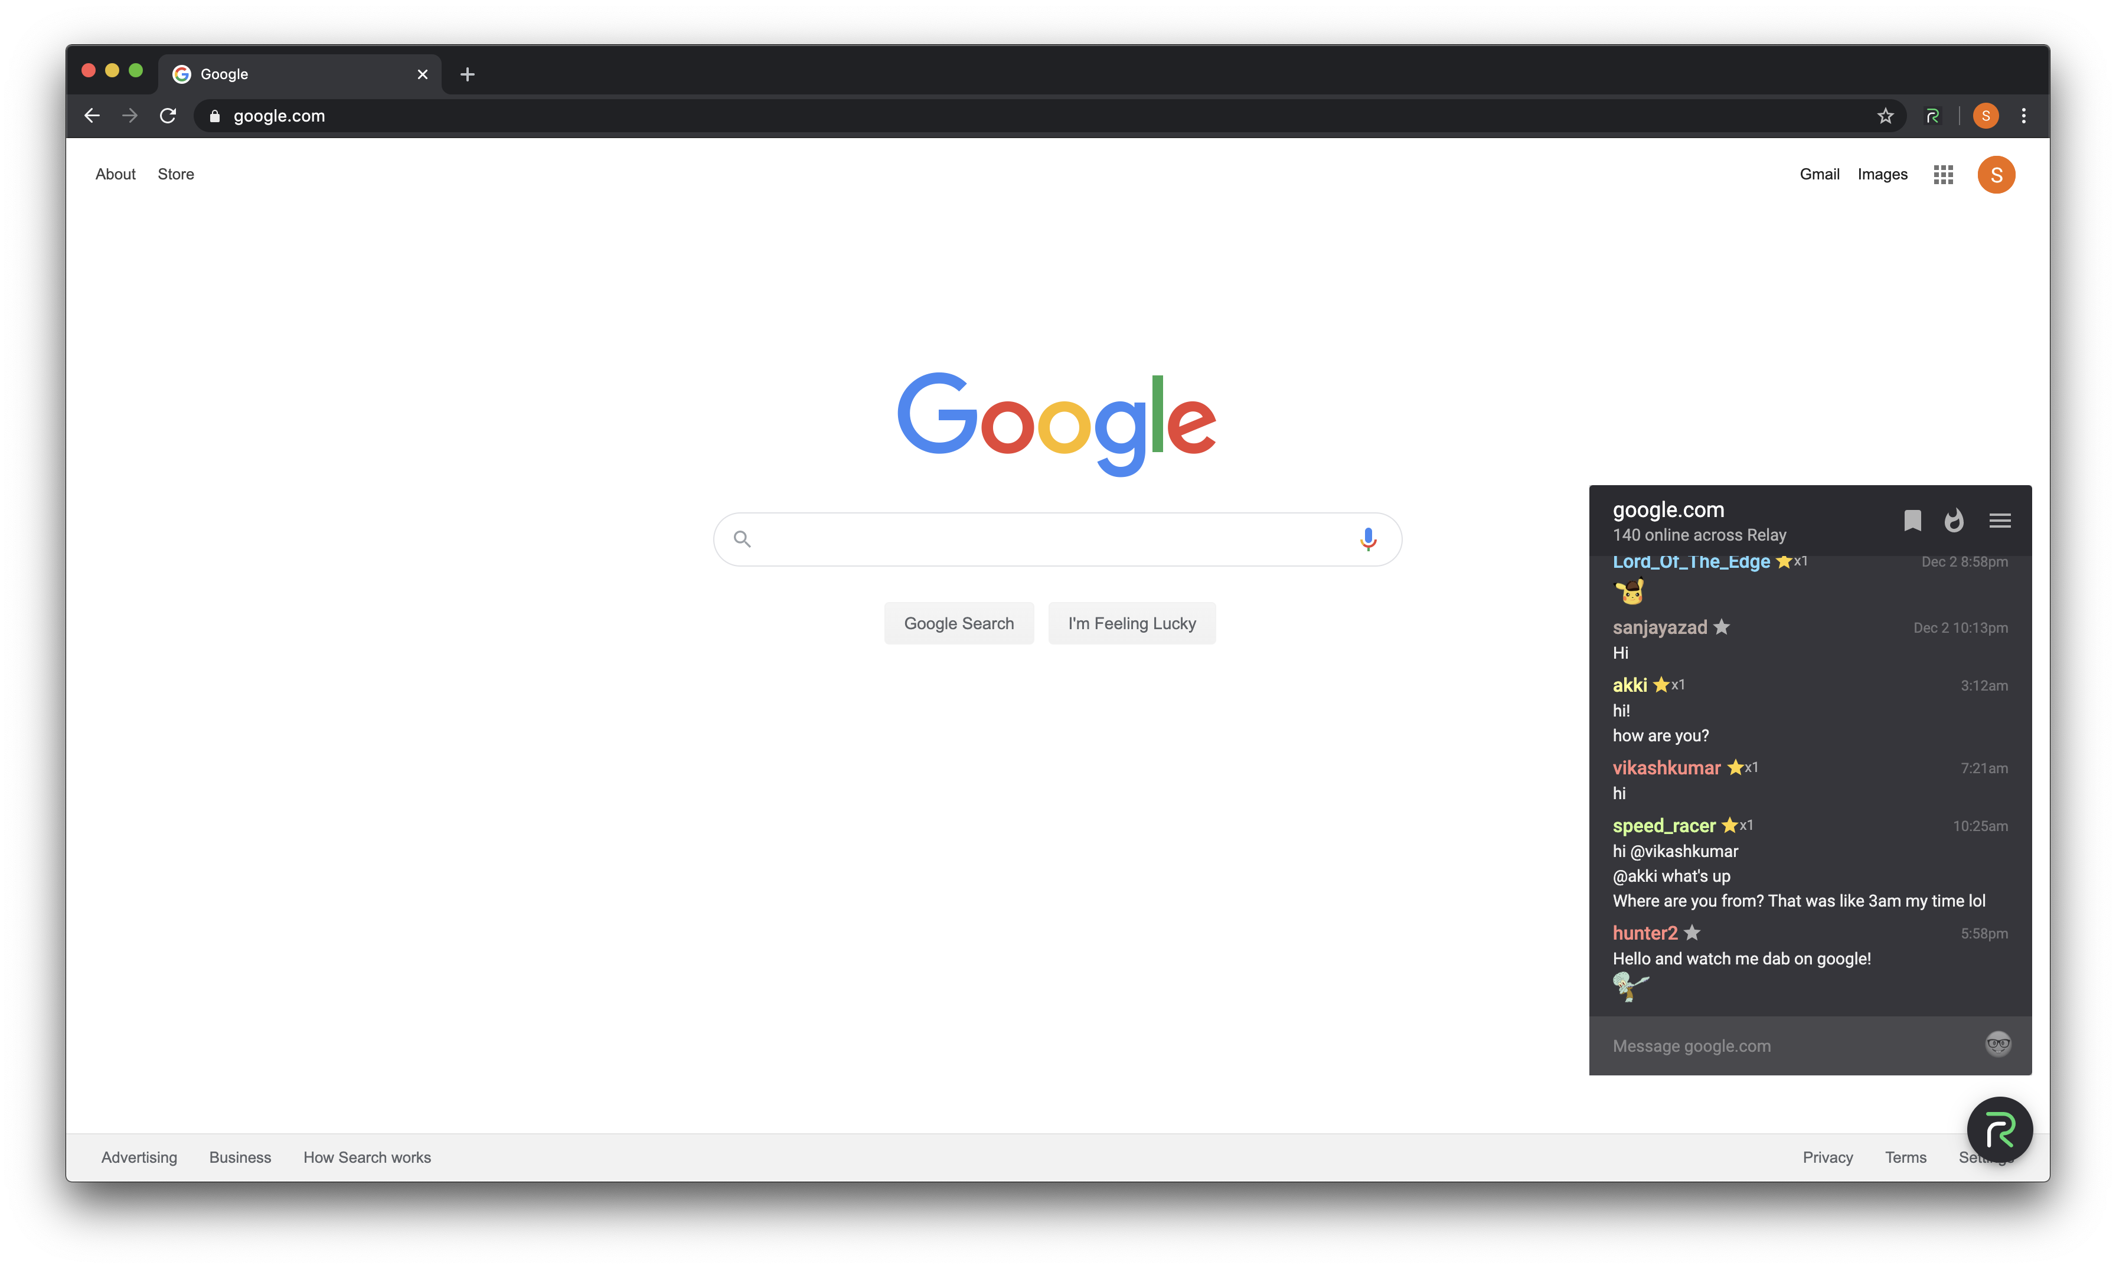This screenshot has height=1269, width=2116.
Task: Open the Relay hamburger menu
Action: tap(2000, 521)
